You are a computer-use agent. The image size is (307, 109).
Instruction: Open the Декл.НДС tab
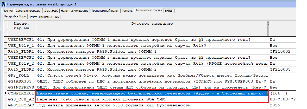51,11
